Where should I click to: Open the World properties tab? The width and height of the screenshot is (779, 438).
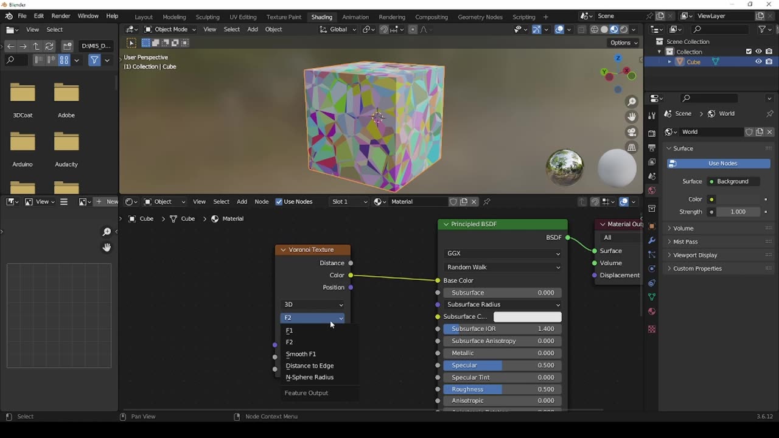[x=652, y=190]
